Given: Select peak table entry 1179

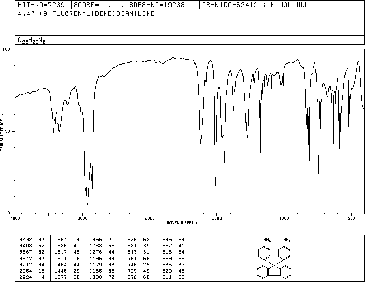Looking at the screenshot, I should (x=102, y=265).
